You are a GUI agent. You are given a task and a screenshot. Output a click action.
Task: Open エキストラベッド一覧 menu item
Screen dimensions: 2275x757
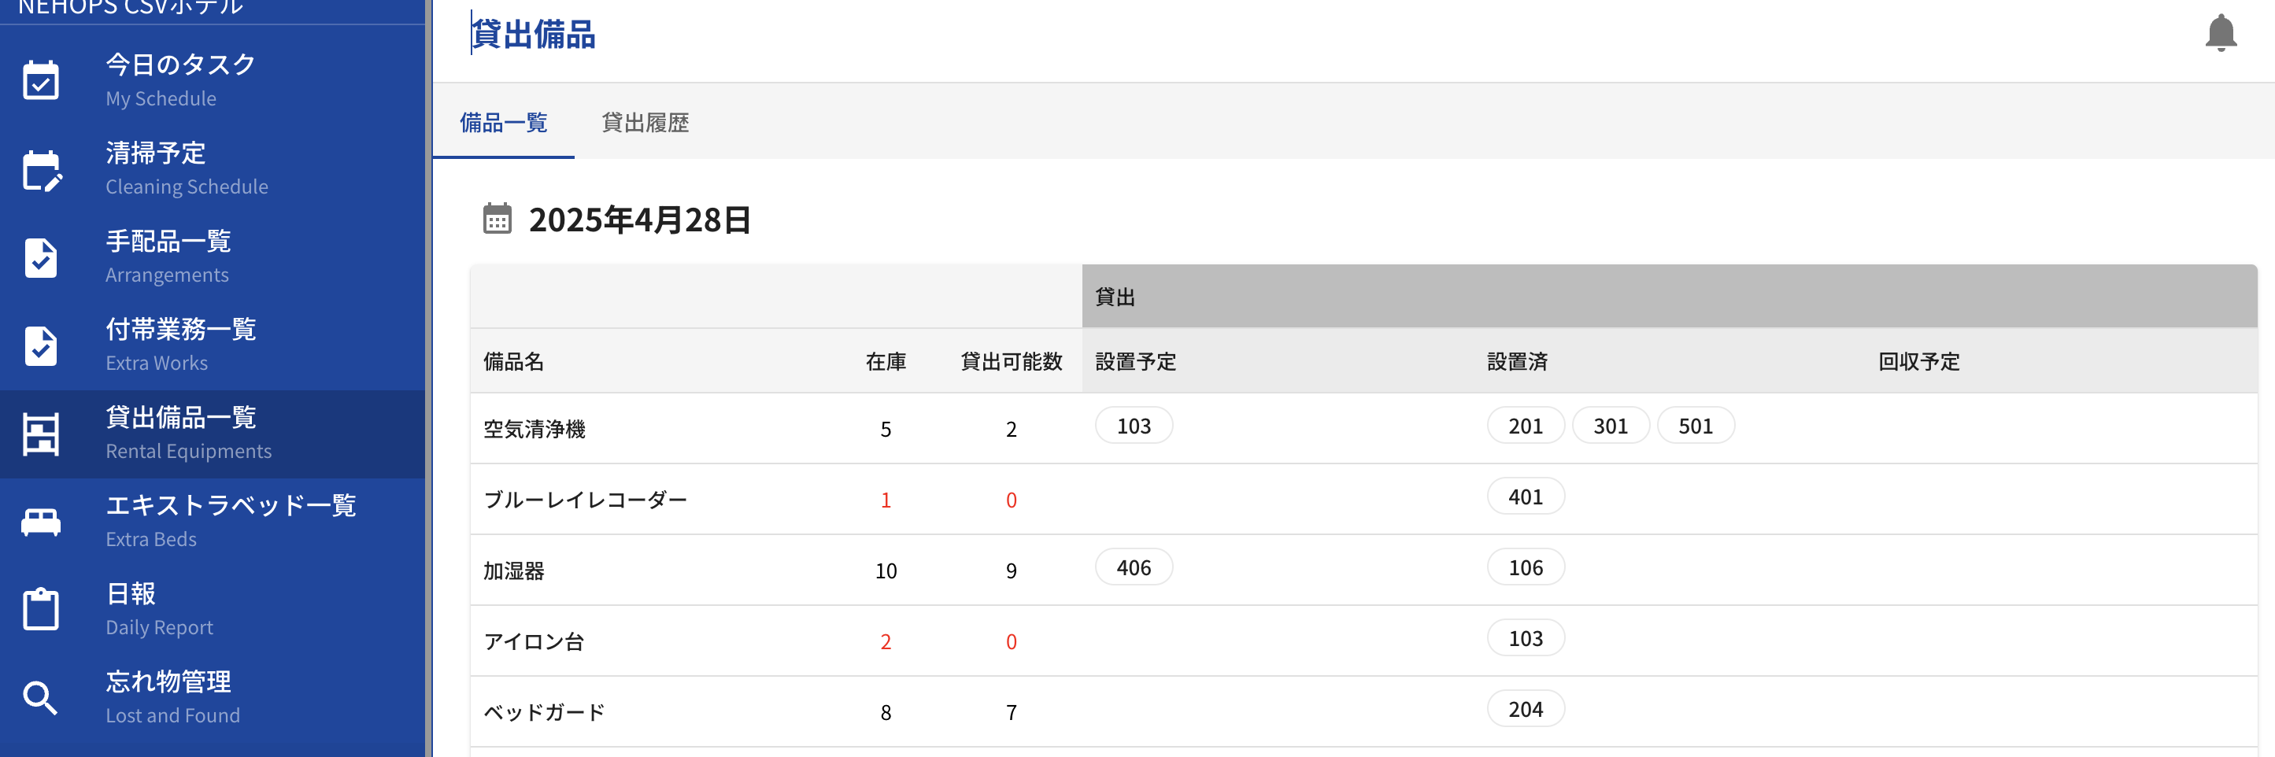231,505
